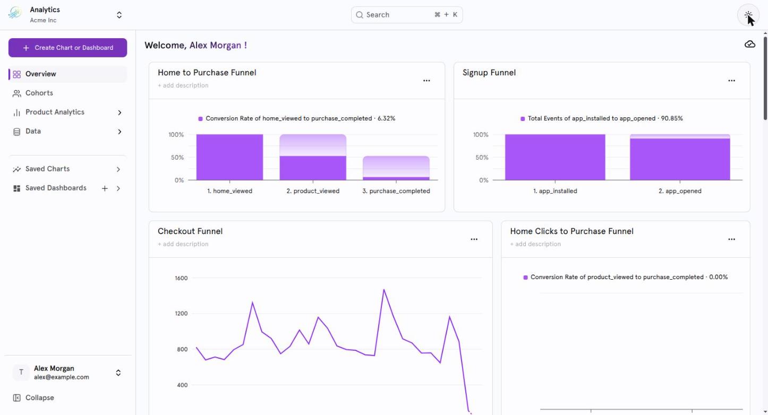
Task: Click the Home to Purchase Funnel title
Action: tap(207, 73)
